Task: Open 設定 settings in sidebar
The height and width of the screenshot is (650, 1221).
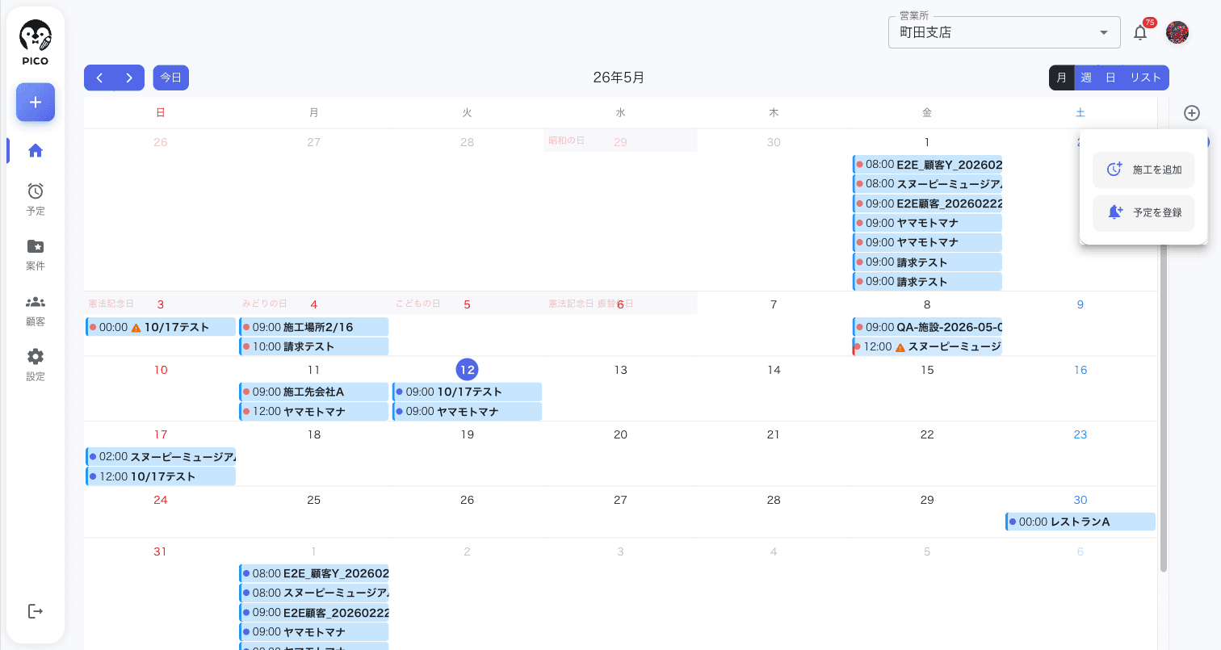Action: pyautogui.click(x=36, y=365)
